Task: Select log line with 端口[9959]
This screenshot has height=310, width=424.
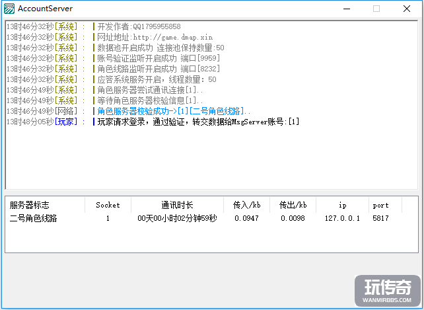Action: 113,58
